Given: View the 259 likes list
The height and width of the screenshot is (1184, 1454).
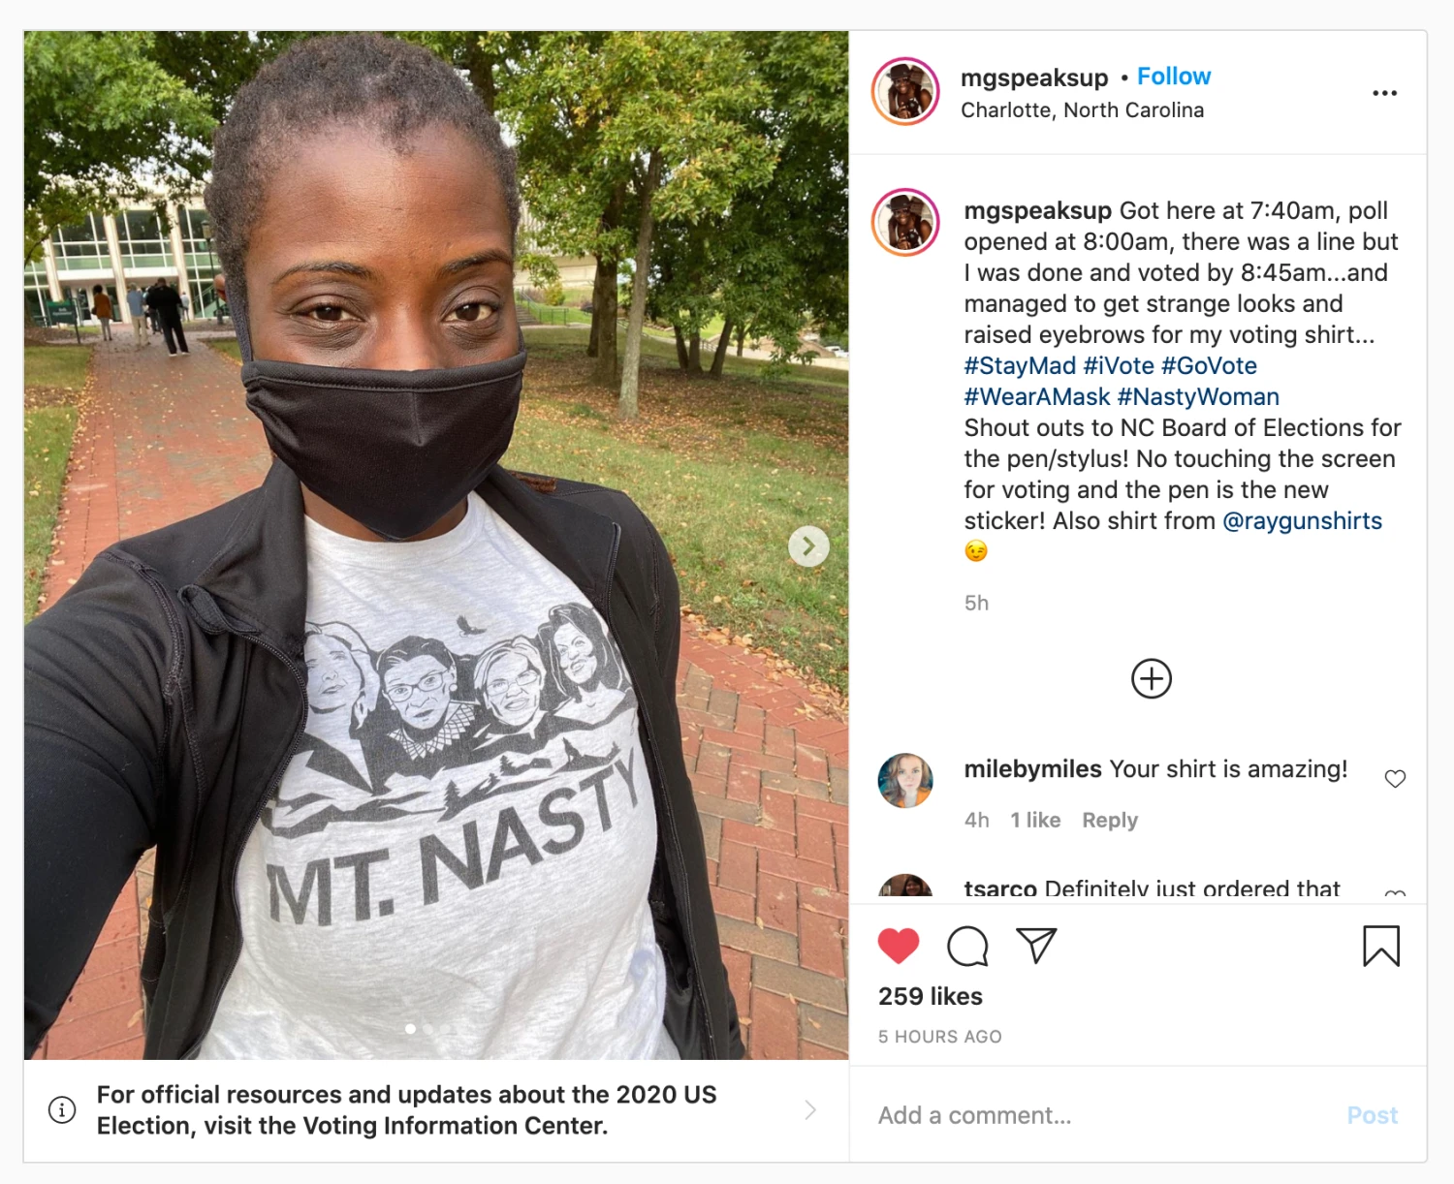Looking at the screenshot, I should 930,996.
